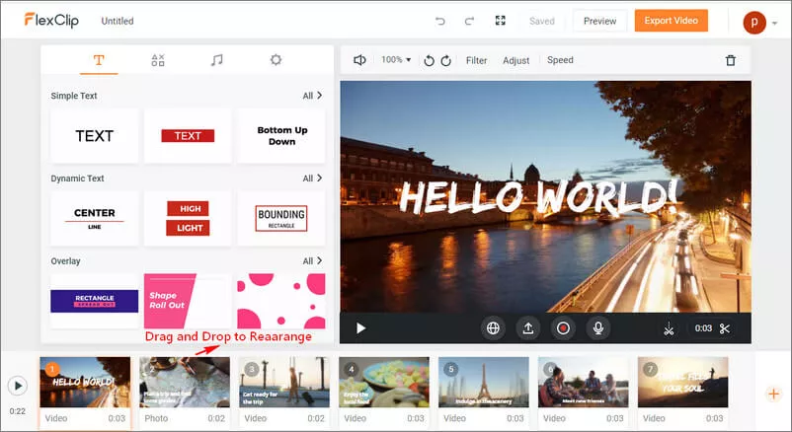The image size is (792, 432).
Task: Click the record icon in player bar
Action: (563, 328)
